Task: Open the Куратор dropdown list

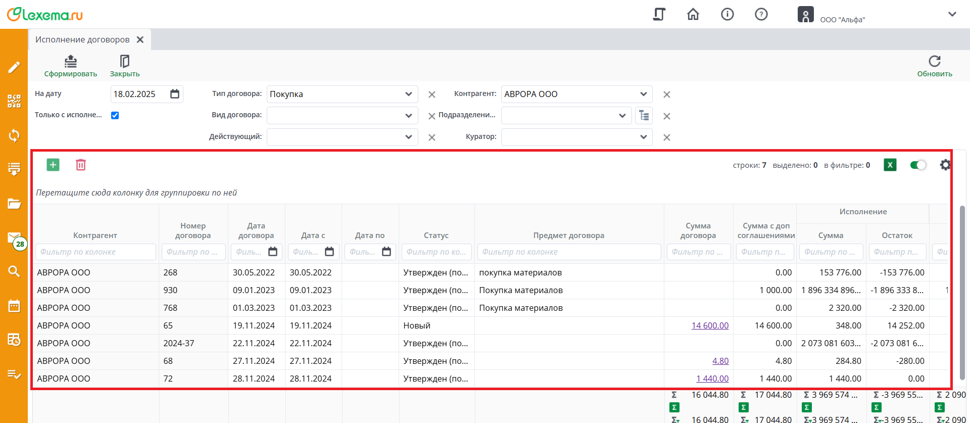Action: pos(643,137)
